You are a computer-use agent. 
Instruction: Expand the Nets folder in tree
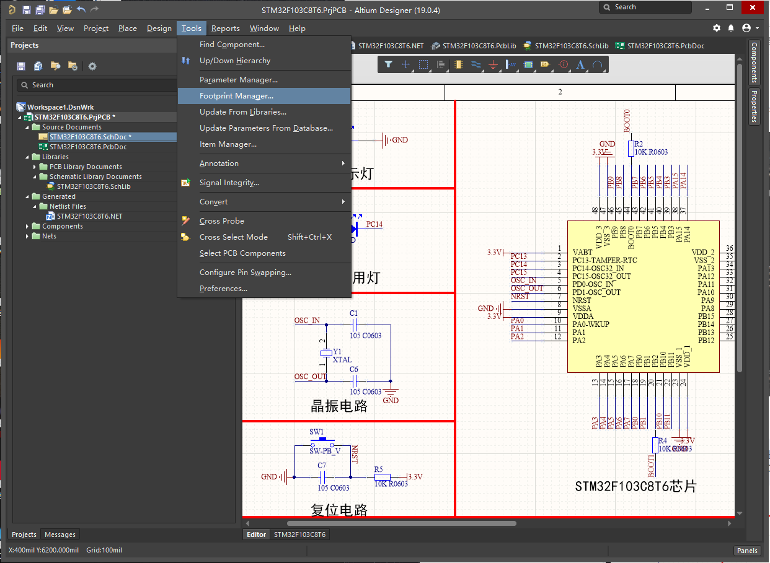pos(27,236)
